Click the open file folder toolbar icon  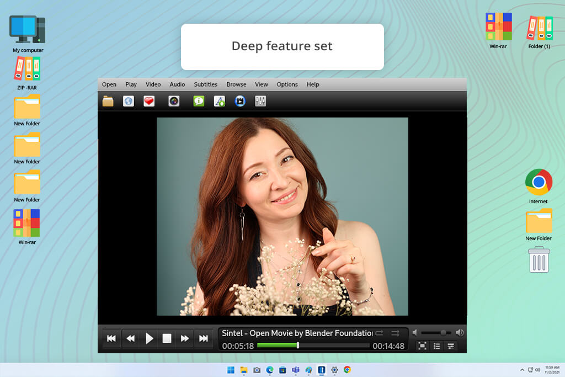[108, 101]
